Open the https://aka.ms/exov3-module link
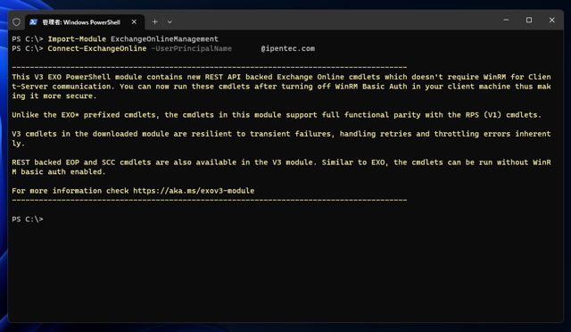This screenshot has height=332, width=571. click(194, 191)
